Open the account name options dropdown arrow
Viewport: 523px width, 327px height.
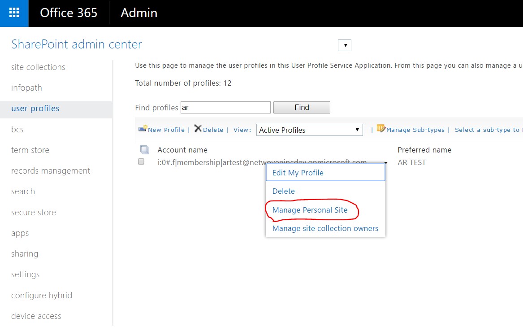(x=385, y=164)
